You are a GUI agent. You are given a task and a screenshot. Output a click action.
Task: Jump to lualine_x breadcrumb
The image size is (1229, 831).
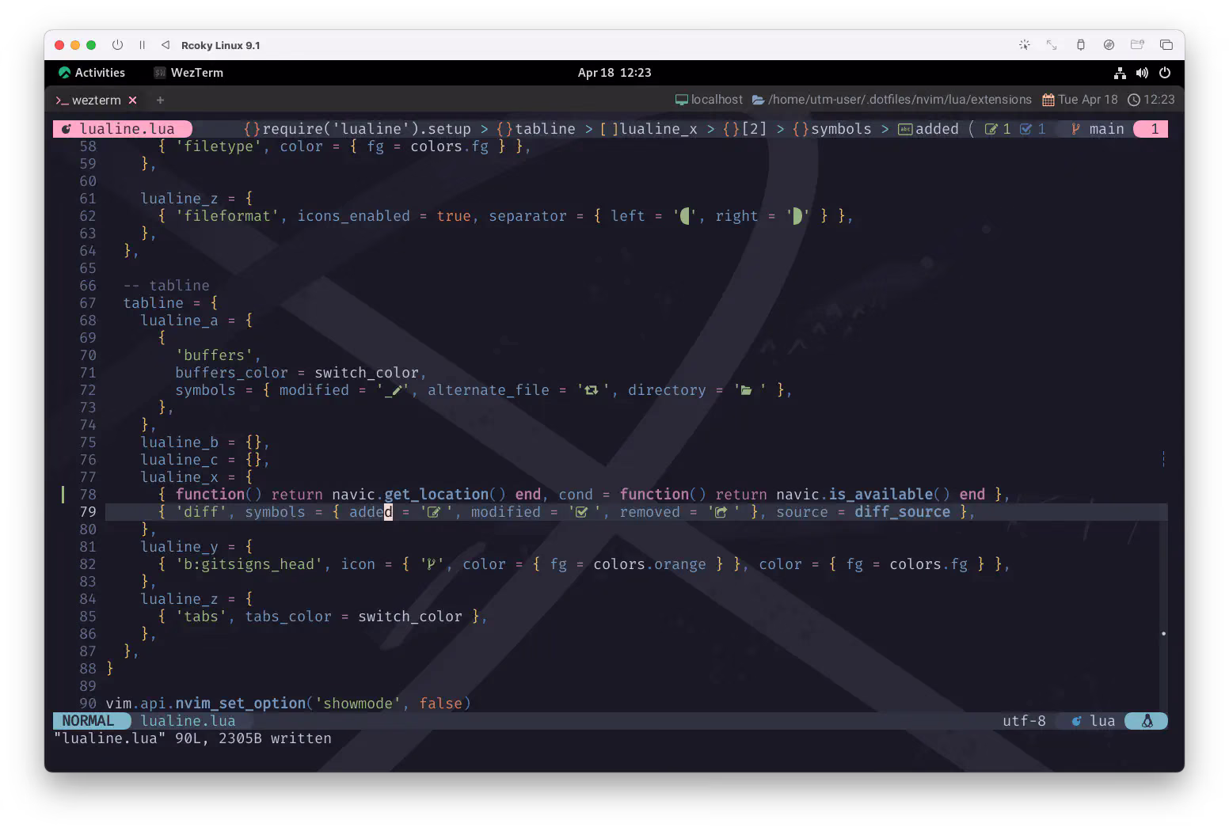(649, 129)
